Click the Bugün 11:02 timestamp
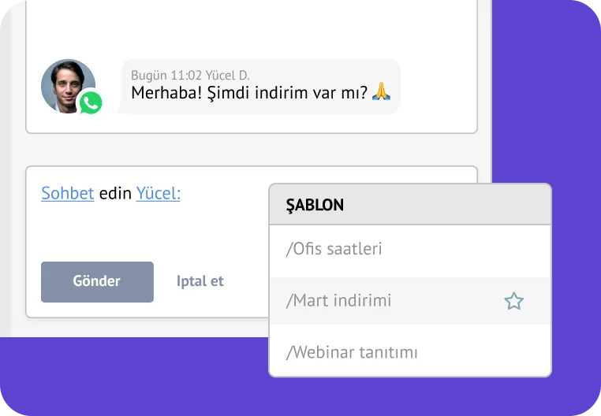This screenshot has height=416, width=601. [x=166, y=76]
